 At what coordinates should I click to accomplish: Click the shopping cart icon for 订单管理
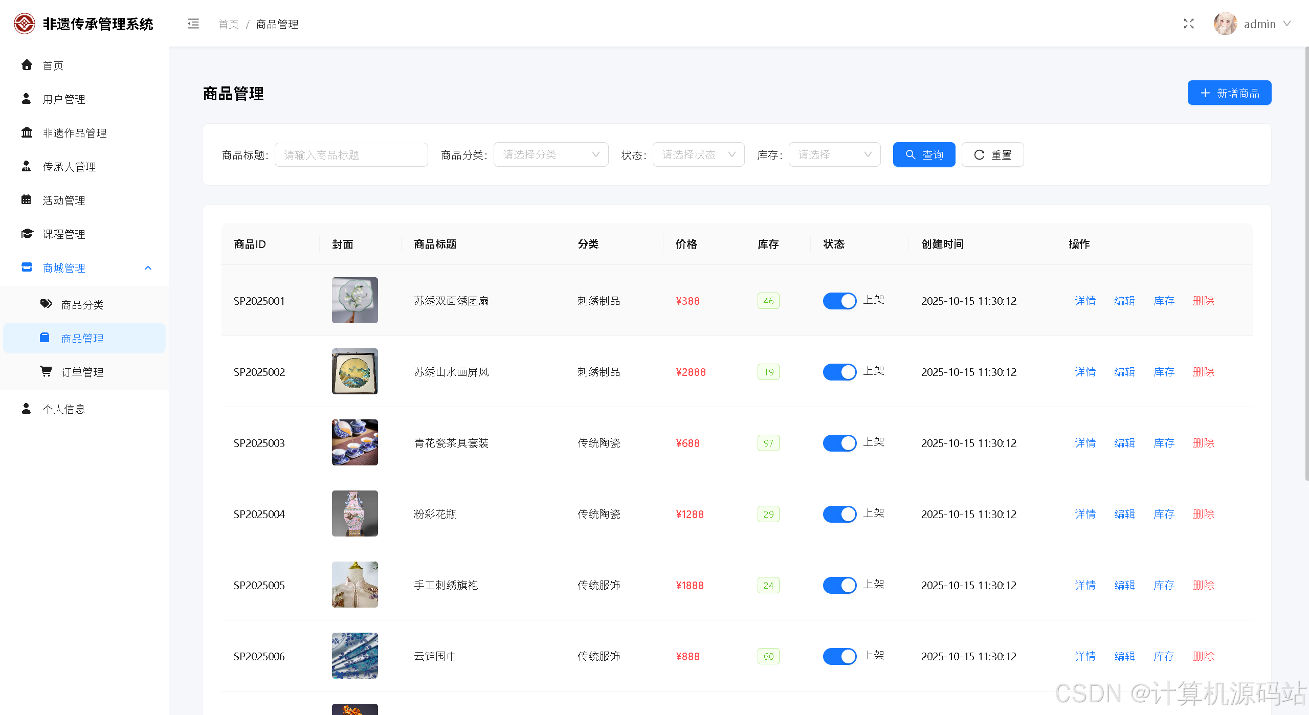click(x=46, y=371)
